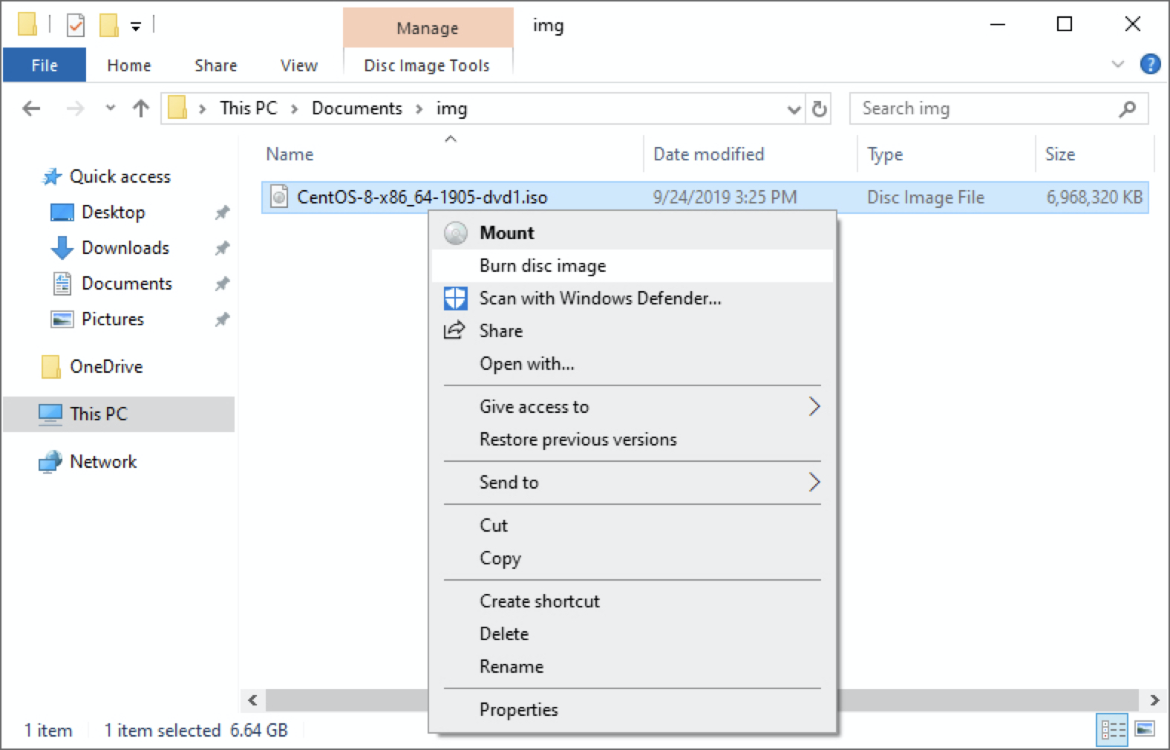
Task: Sort by the Name column header
Action: pyautogui.click(x=290, y=154)
